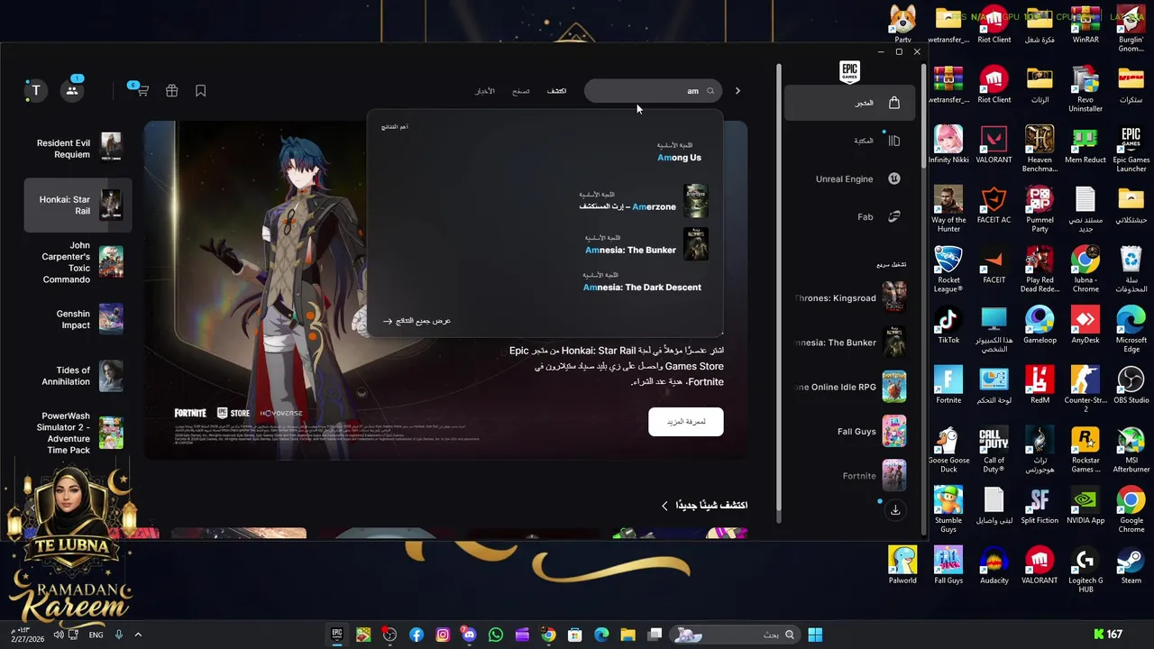Screen dimensions: 1154x649
Task: Select Tides of Annihilation carousel item
Action: 78,376
